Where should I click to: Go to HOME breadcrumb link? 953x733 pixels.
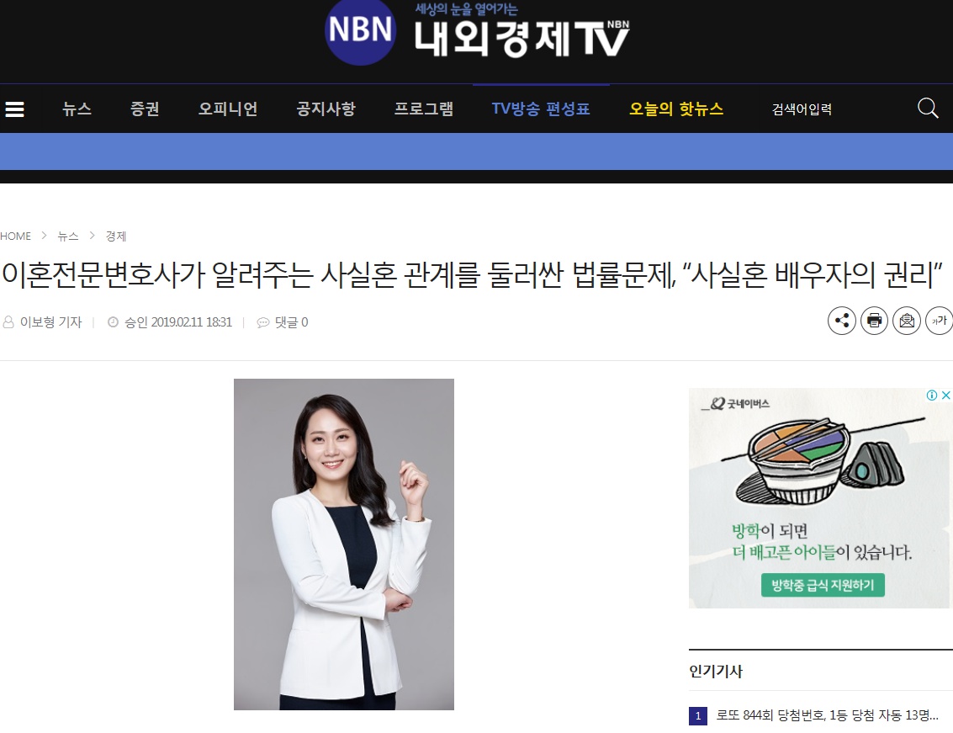[x=16, y=236]
